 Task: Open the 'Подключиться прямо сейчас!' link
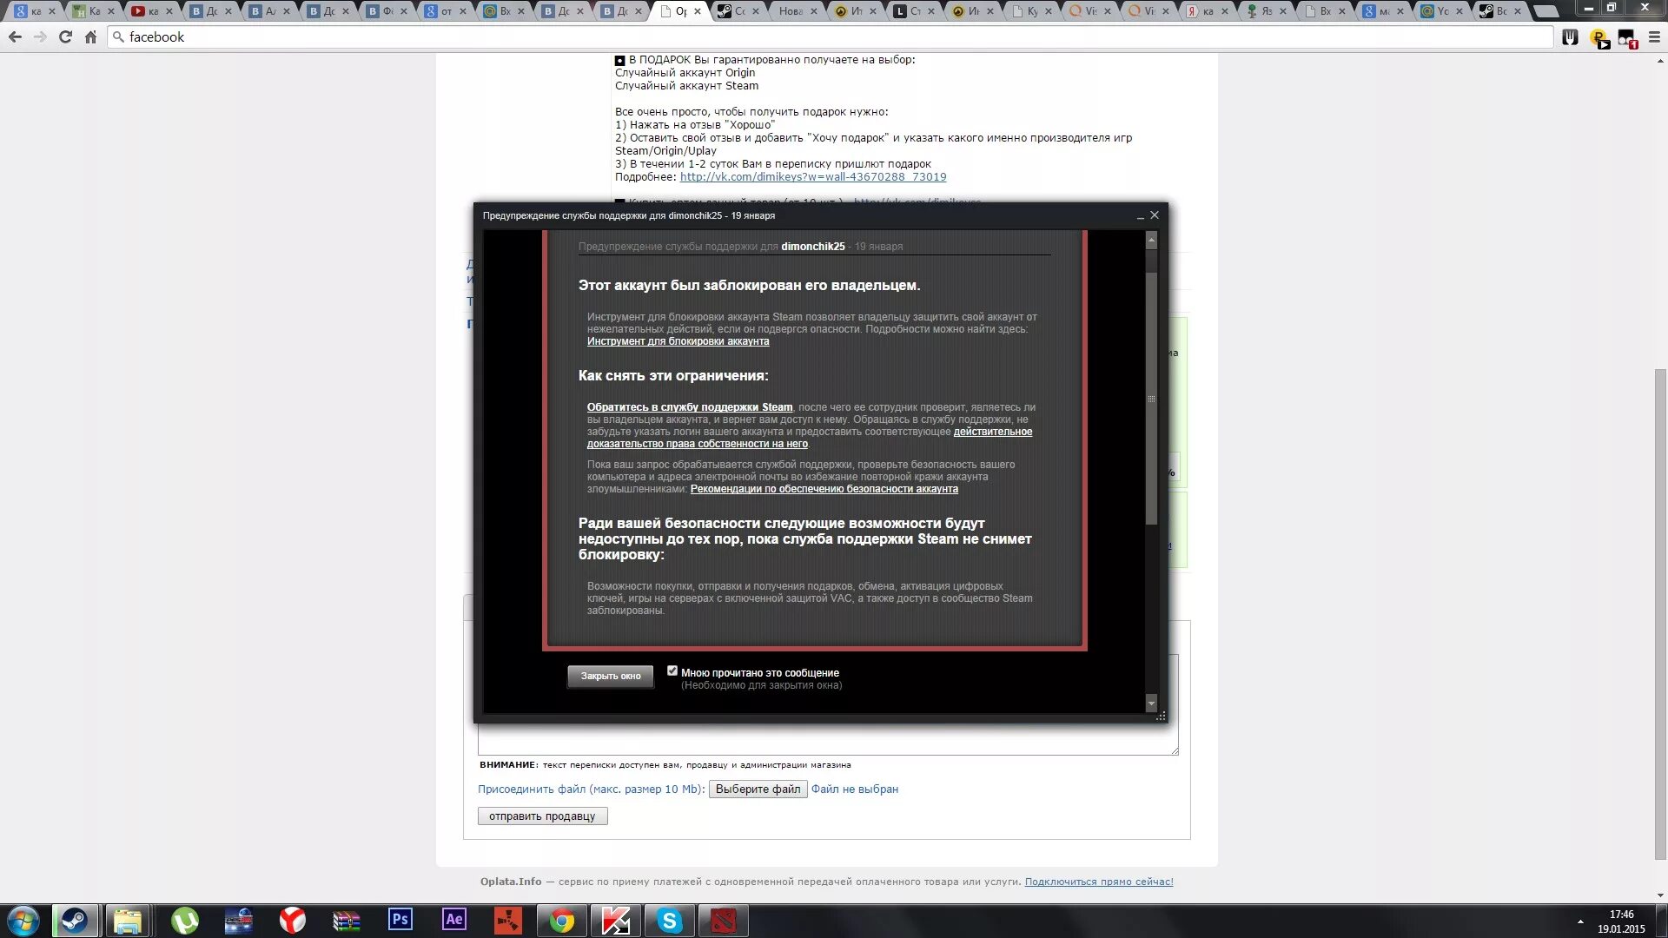click(x=1099, y=882)
